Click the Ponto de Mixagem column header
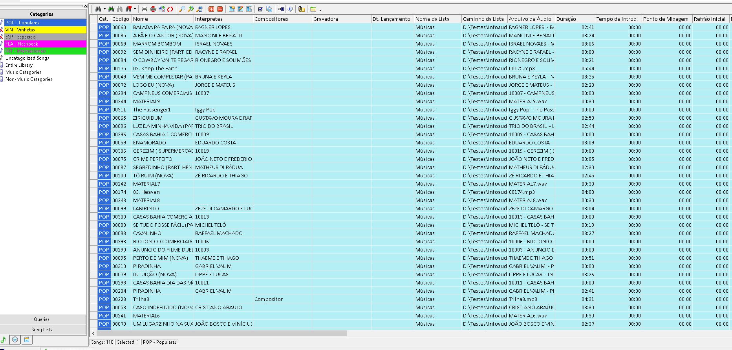Image resolution: width=732 pixels, height=350 pixels. (667, 19)
